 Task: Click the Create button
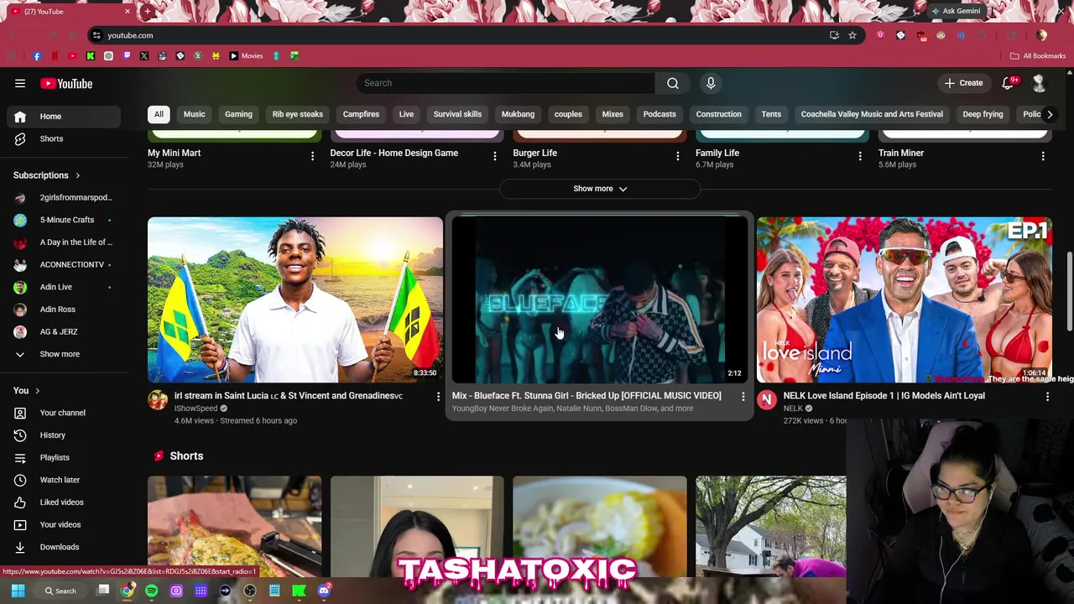(x=963, y=83)
